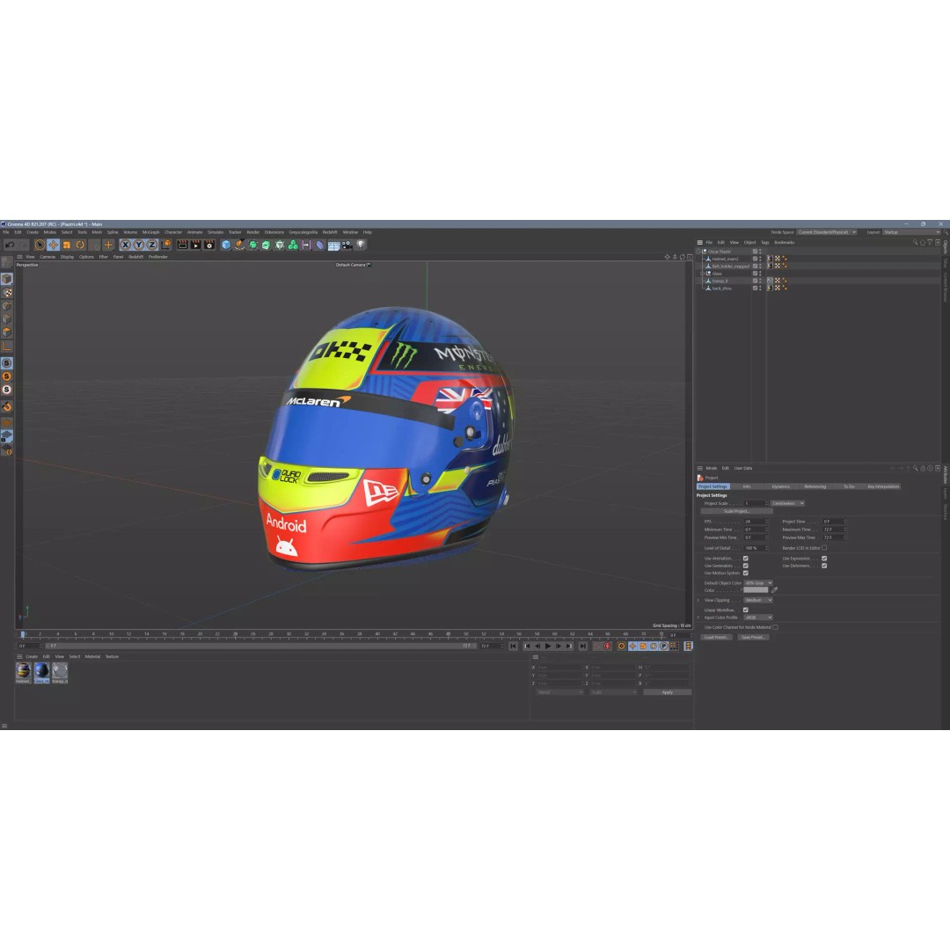Click Render View clapperboard icon
The image size is (950, 950).
182,245
